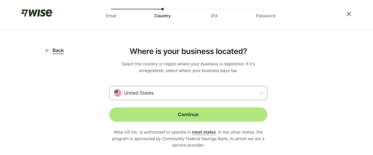Screen dimensions: 373x155
Task: Click the instruction text about business registration
Action: click(188, 67)
